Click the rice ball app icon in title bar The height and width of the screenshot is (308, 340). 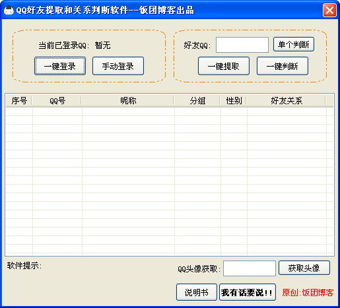(x=9, y=10)
